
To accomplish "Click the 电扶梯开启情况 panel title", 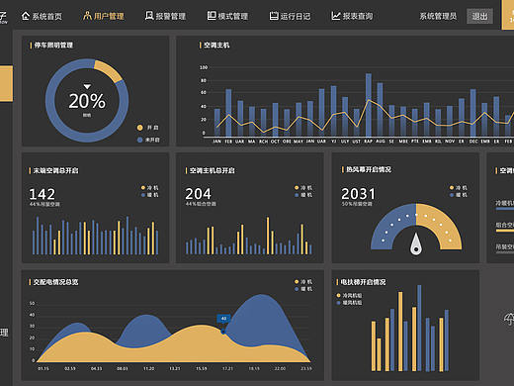I will click(363, 282).
